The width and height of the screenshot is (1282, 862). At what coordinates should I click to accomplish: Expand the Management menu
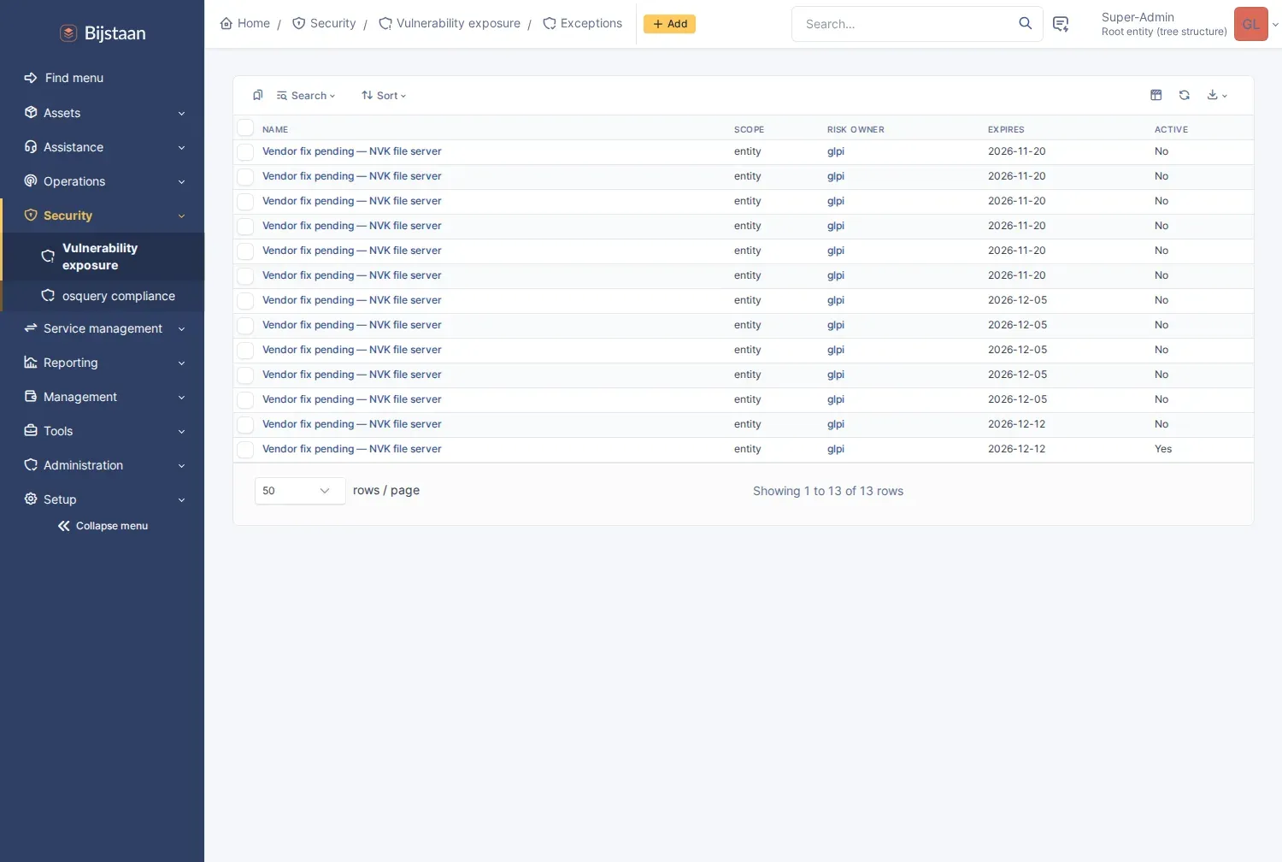coord(102,397)
